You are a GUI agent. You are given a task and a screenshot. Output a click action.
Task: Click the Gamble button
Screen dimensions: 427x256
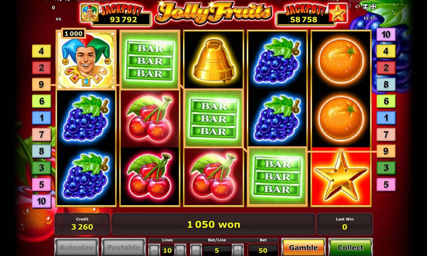tap(303, 247)
